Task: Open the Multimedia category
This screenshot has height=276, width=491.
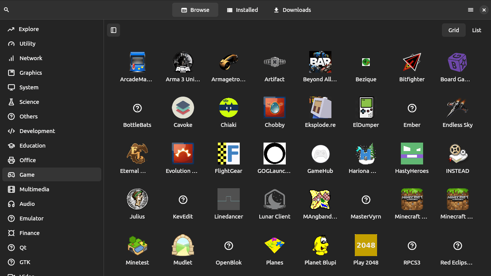Action: (x=34, y=189)
